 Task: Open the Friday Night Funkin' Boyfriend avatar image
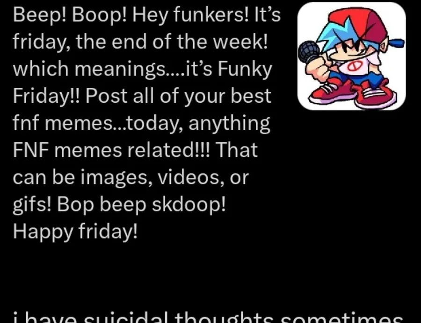coord(351,56)
